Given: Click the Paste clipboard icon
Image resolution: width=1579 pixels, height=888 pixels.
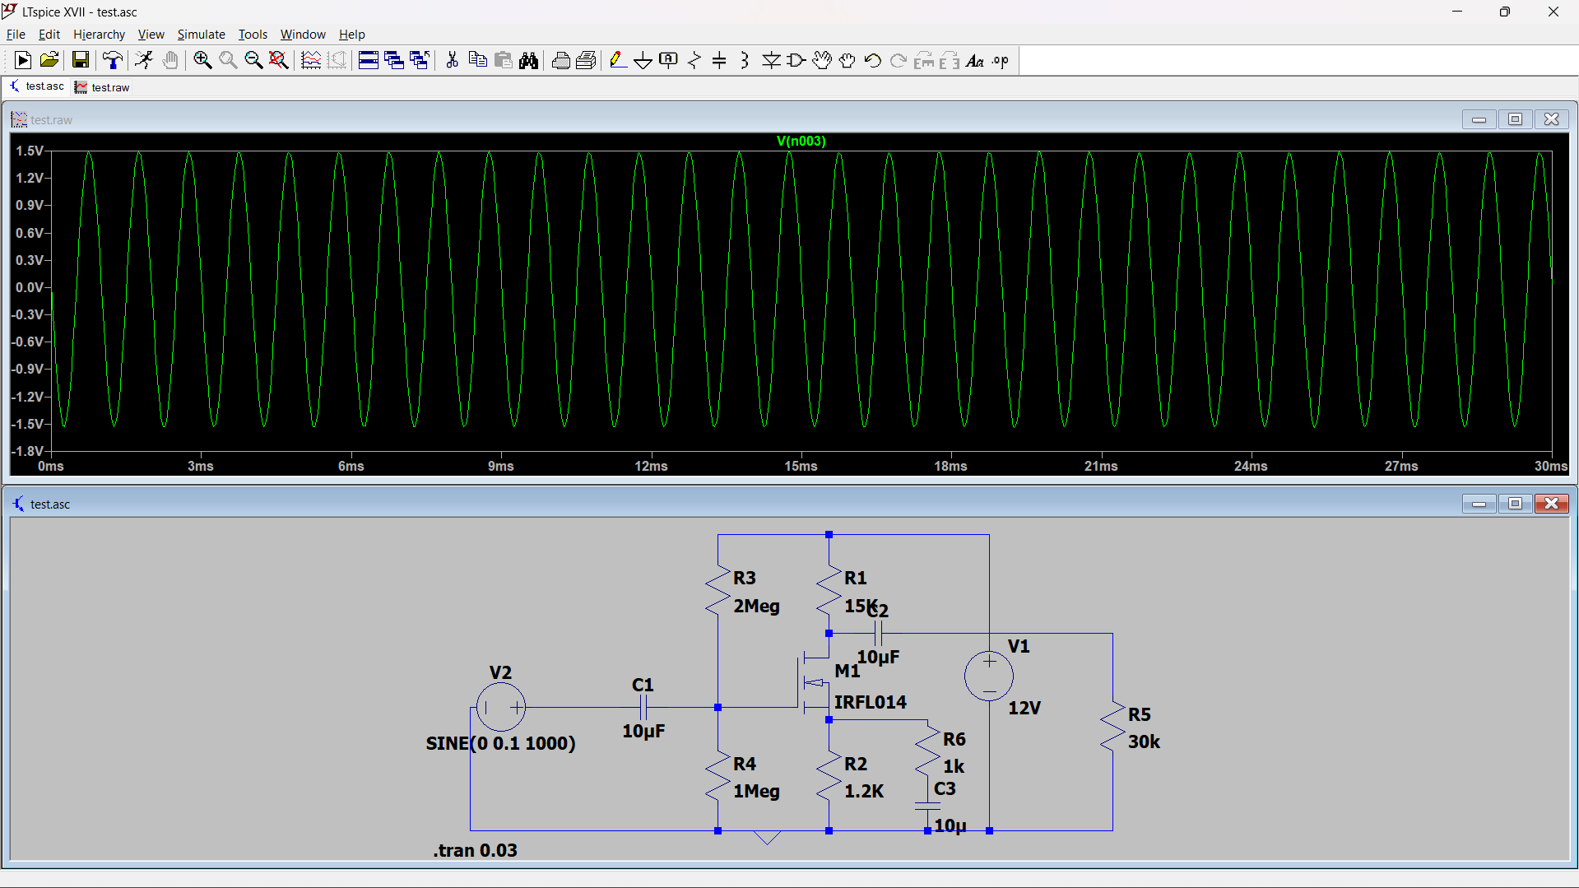Looking at the screenshot, I should [x=504, y=60].
